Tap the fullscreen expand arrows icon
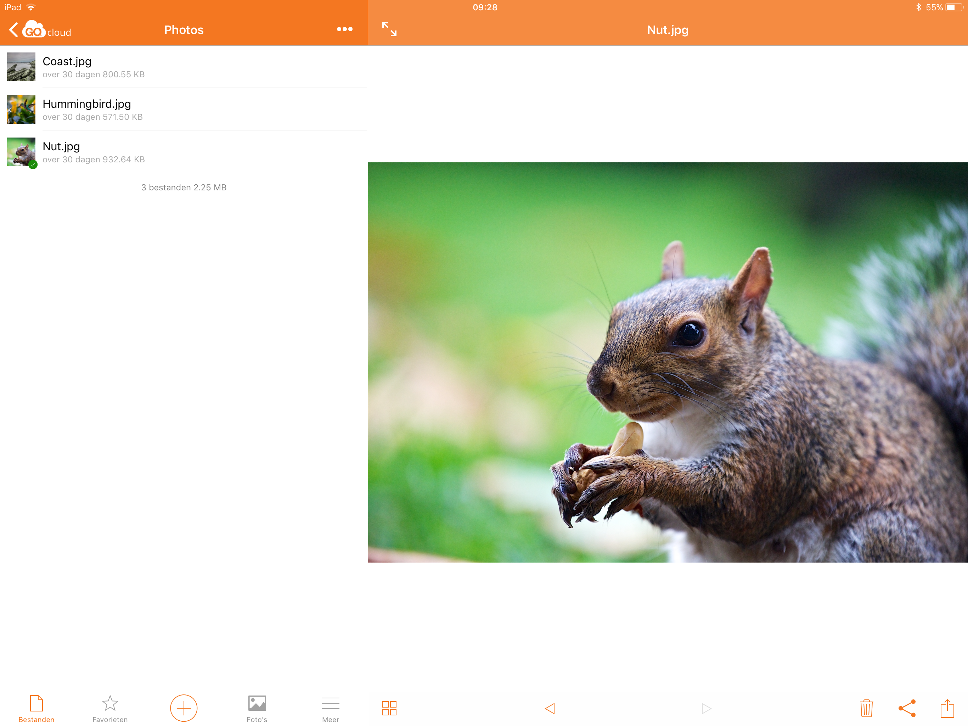The image size is (968, 726). point(389,29)
